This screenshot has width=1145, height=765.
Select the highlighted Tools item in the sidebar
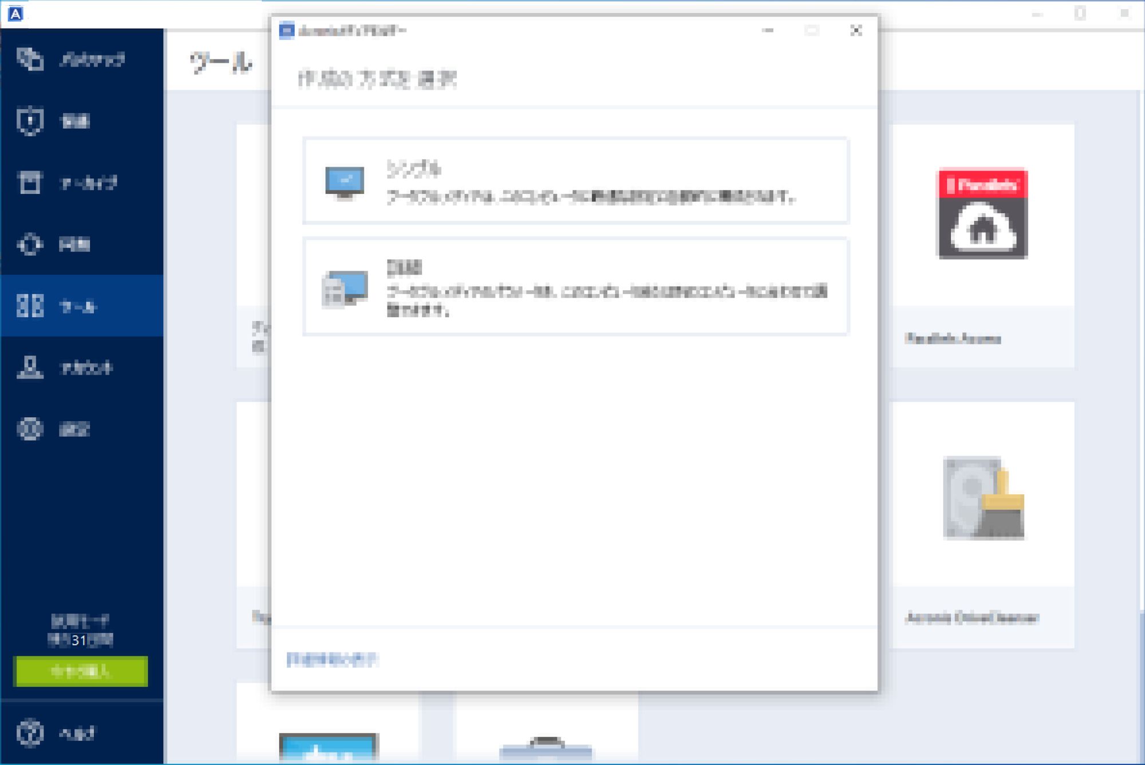81,306
